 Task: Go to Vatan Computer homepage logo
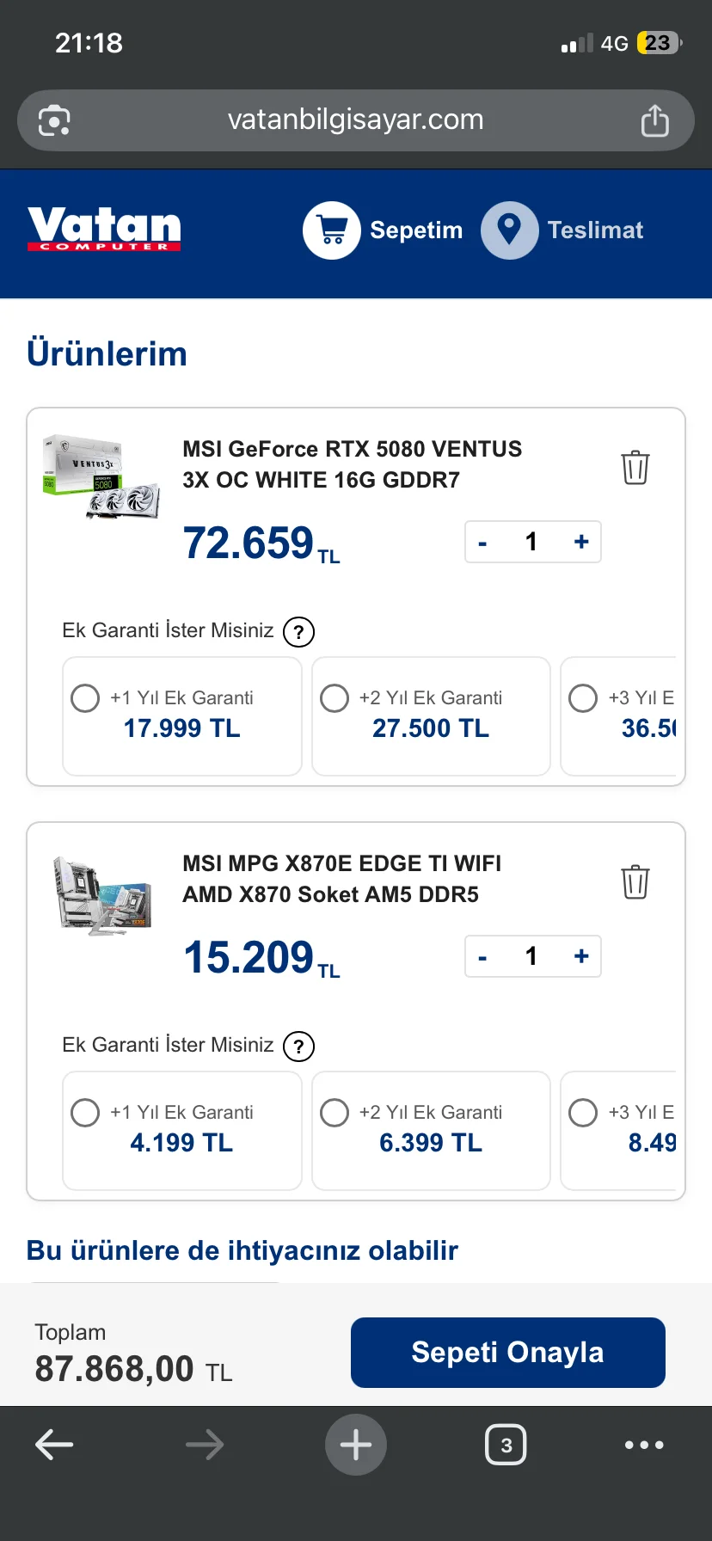click(104, 230)
